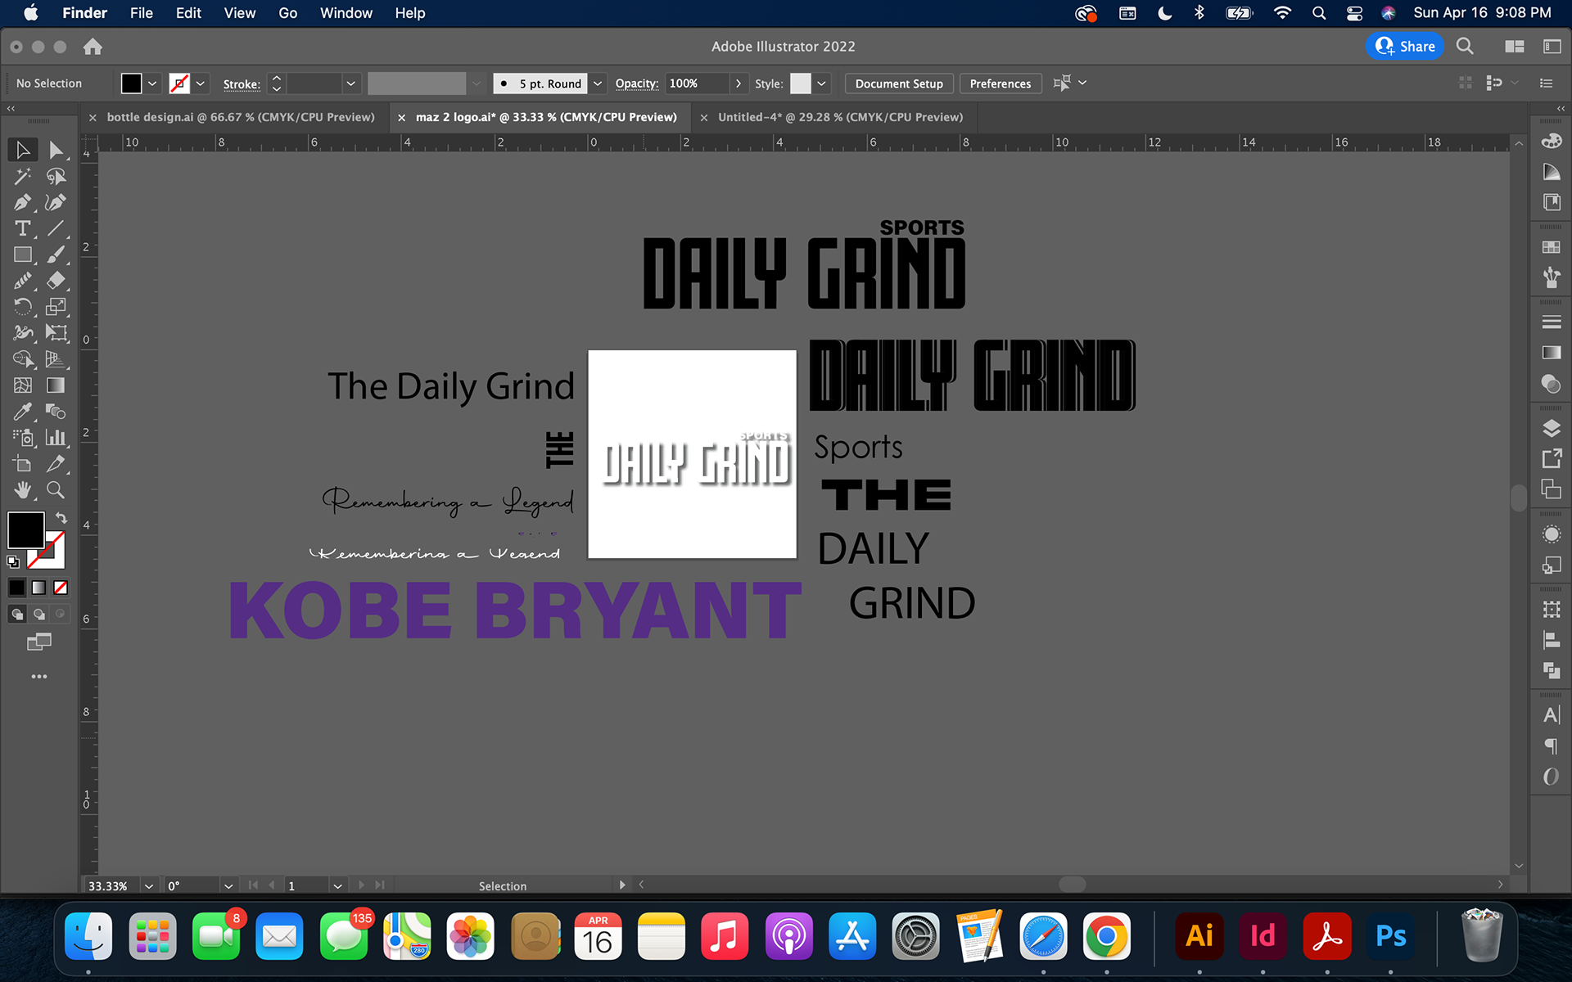Click the horizontal scrollbar thumb
Screen dimensions: 1572x982
click(1072, 884)
